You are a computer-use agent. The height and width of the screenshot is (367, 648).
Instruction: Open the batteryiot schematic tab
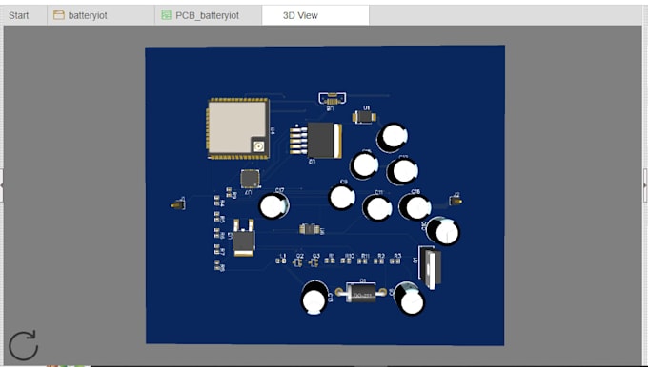101,15
